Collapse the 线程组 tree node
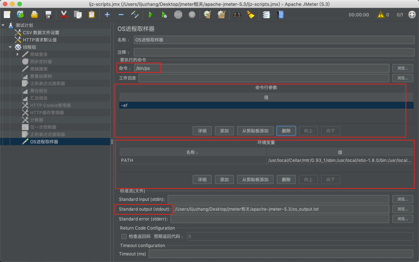Image resolution: width=419 pixels, height=262 pixels. 10,47
